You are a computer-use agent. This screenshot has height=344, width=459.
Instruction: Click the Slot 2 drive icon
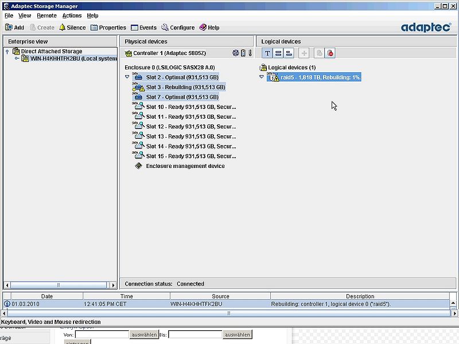point(138,77)
